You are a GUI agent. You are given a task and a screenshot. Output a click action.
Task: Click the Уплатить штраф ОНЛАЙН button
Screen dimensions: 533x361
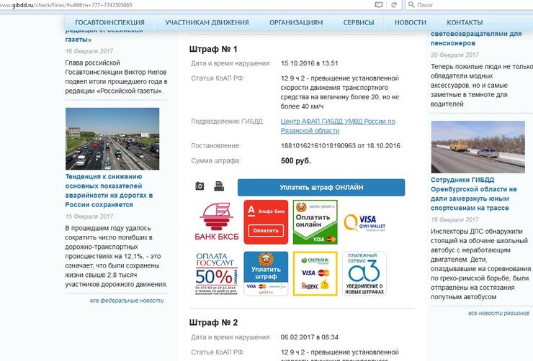point(321,187)
